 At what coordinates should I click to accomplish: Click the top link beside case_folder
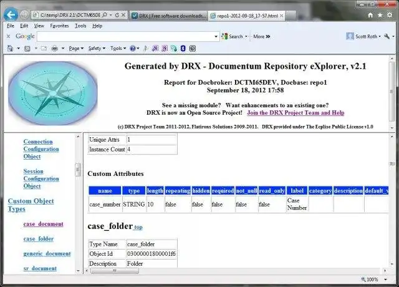click(138, 227)
